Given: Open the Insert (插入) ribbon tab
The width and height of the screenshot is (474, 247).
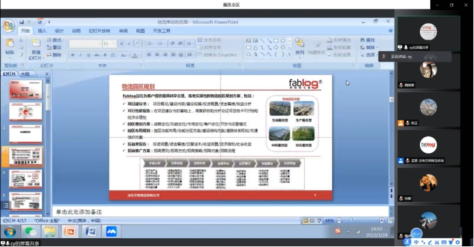Looking at the screenshot, I should pyautogui.click(x=42, y=31).
